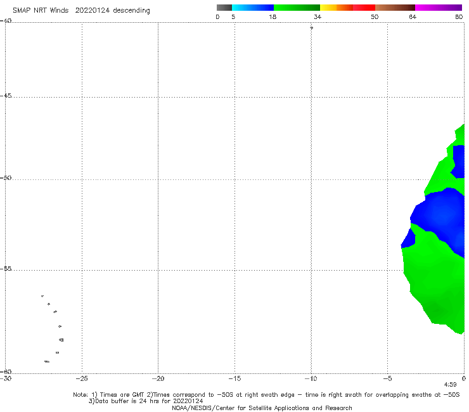
Task: Click the longitude axis label "-30"
Action: (x=6, y=378)
